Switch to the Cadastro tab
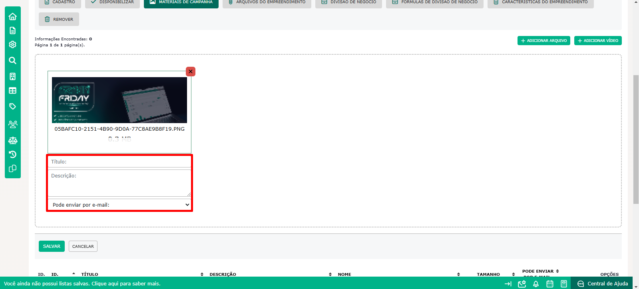This screenshot has height=289, width=639. point(60,2)
